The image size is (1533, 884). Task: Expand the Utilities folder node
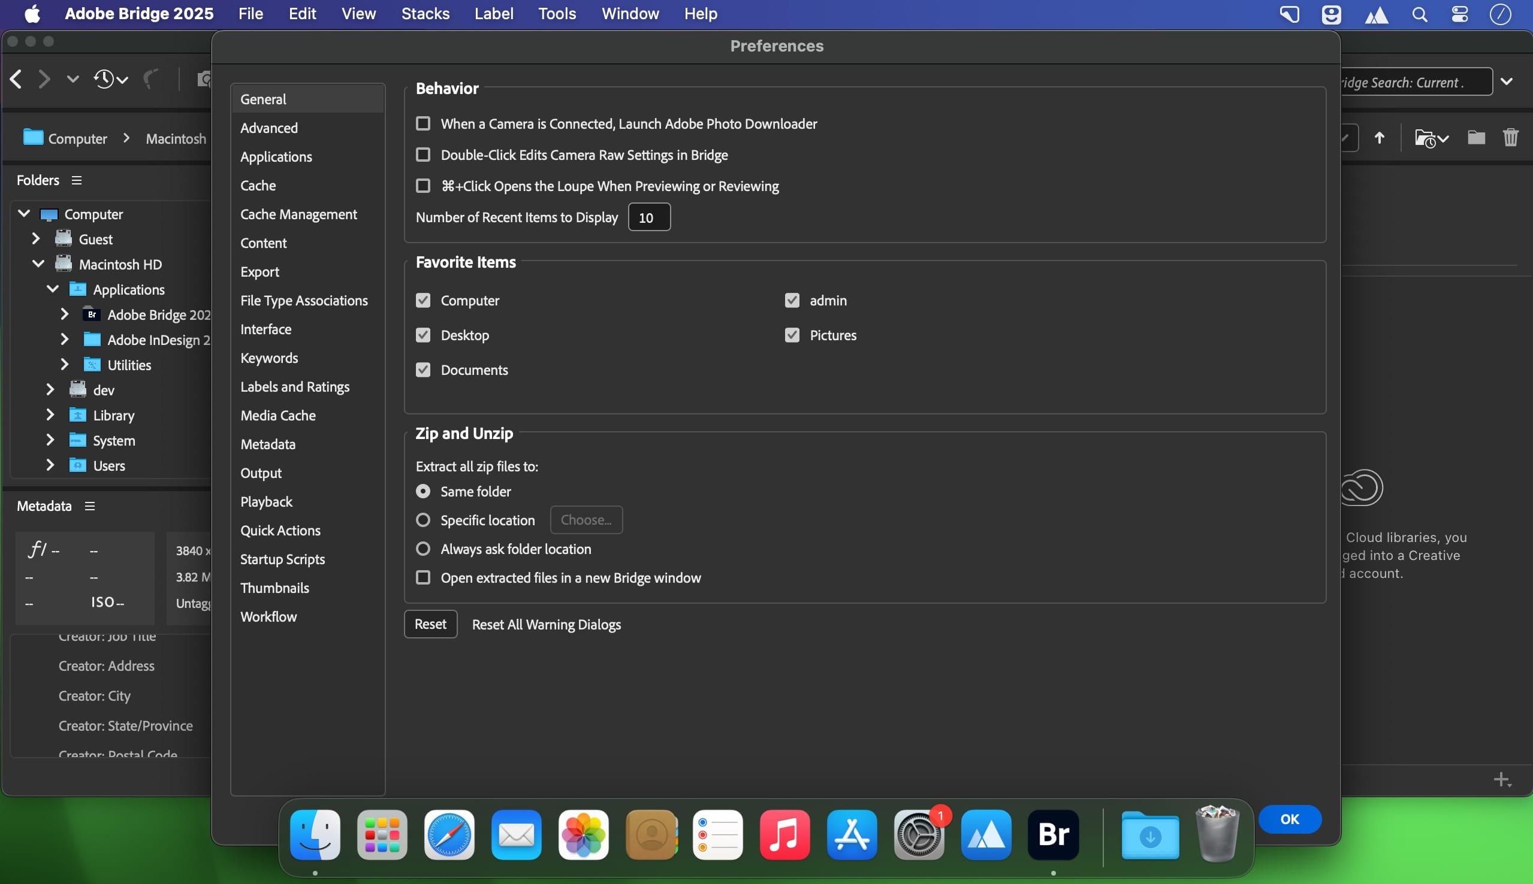pos(64,364)
